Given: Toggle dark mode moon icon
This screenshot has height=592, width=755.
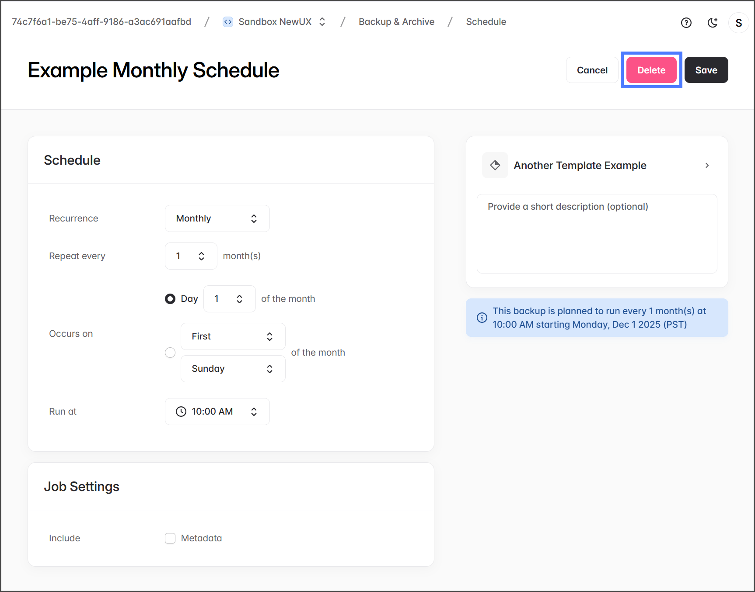Looking at the screenshot, I should pos(713,23).
